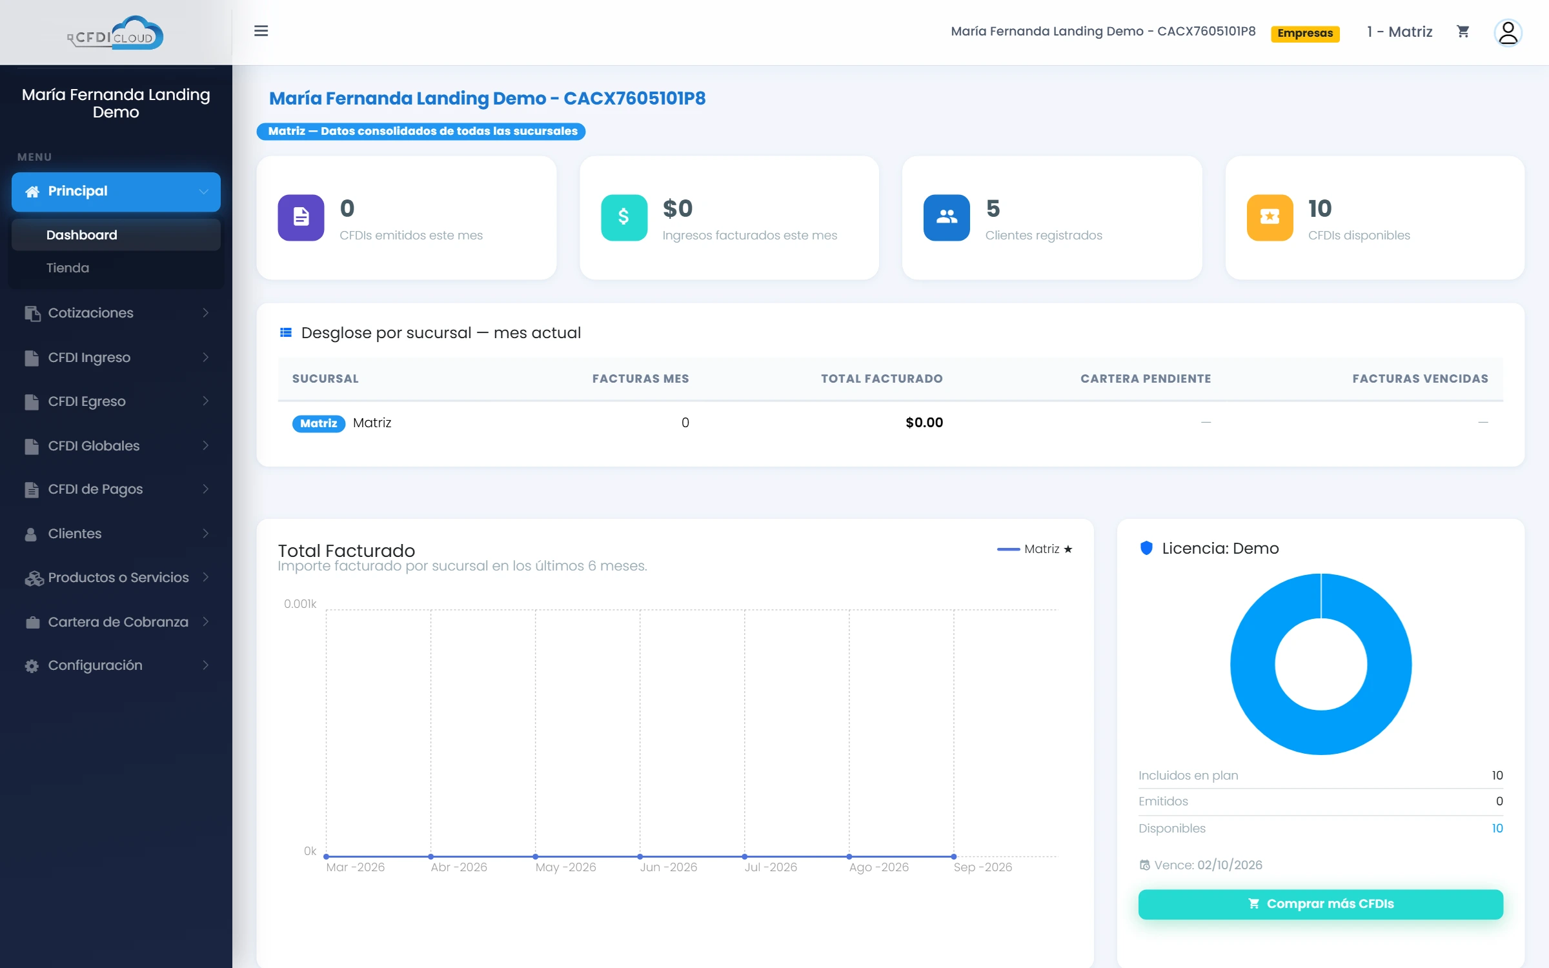Open the shopping cart icon in header
Screen dimensions: 1549x968
click(x=1463, y=31)
